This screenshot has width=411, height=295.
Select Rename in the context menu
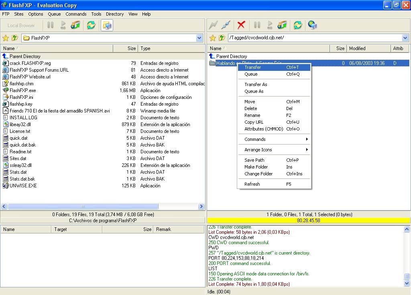274,115
